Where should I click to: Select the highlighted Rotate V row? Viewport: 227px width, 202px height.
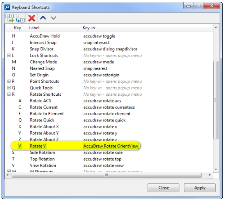pyautogui.click(x=75, y=146)
